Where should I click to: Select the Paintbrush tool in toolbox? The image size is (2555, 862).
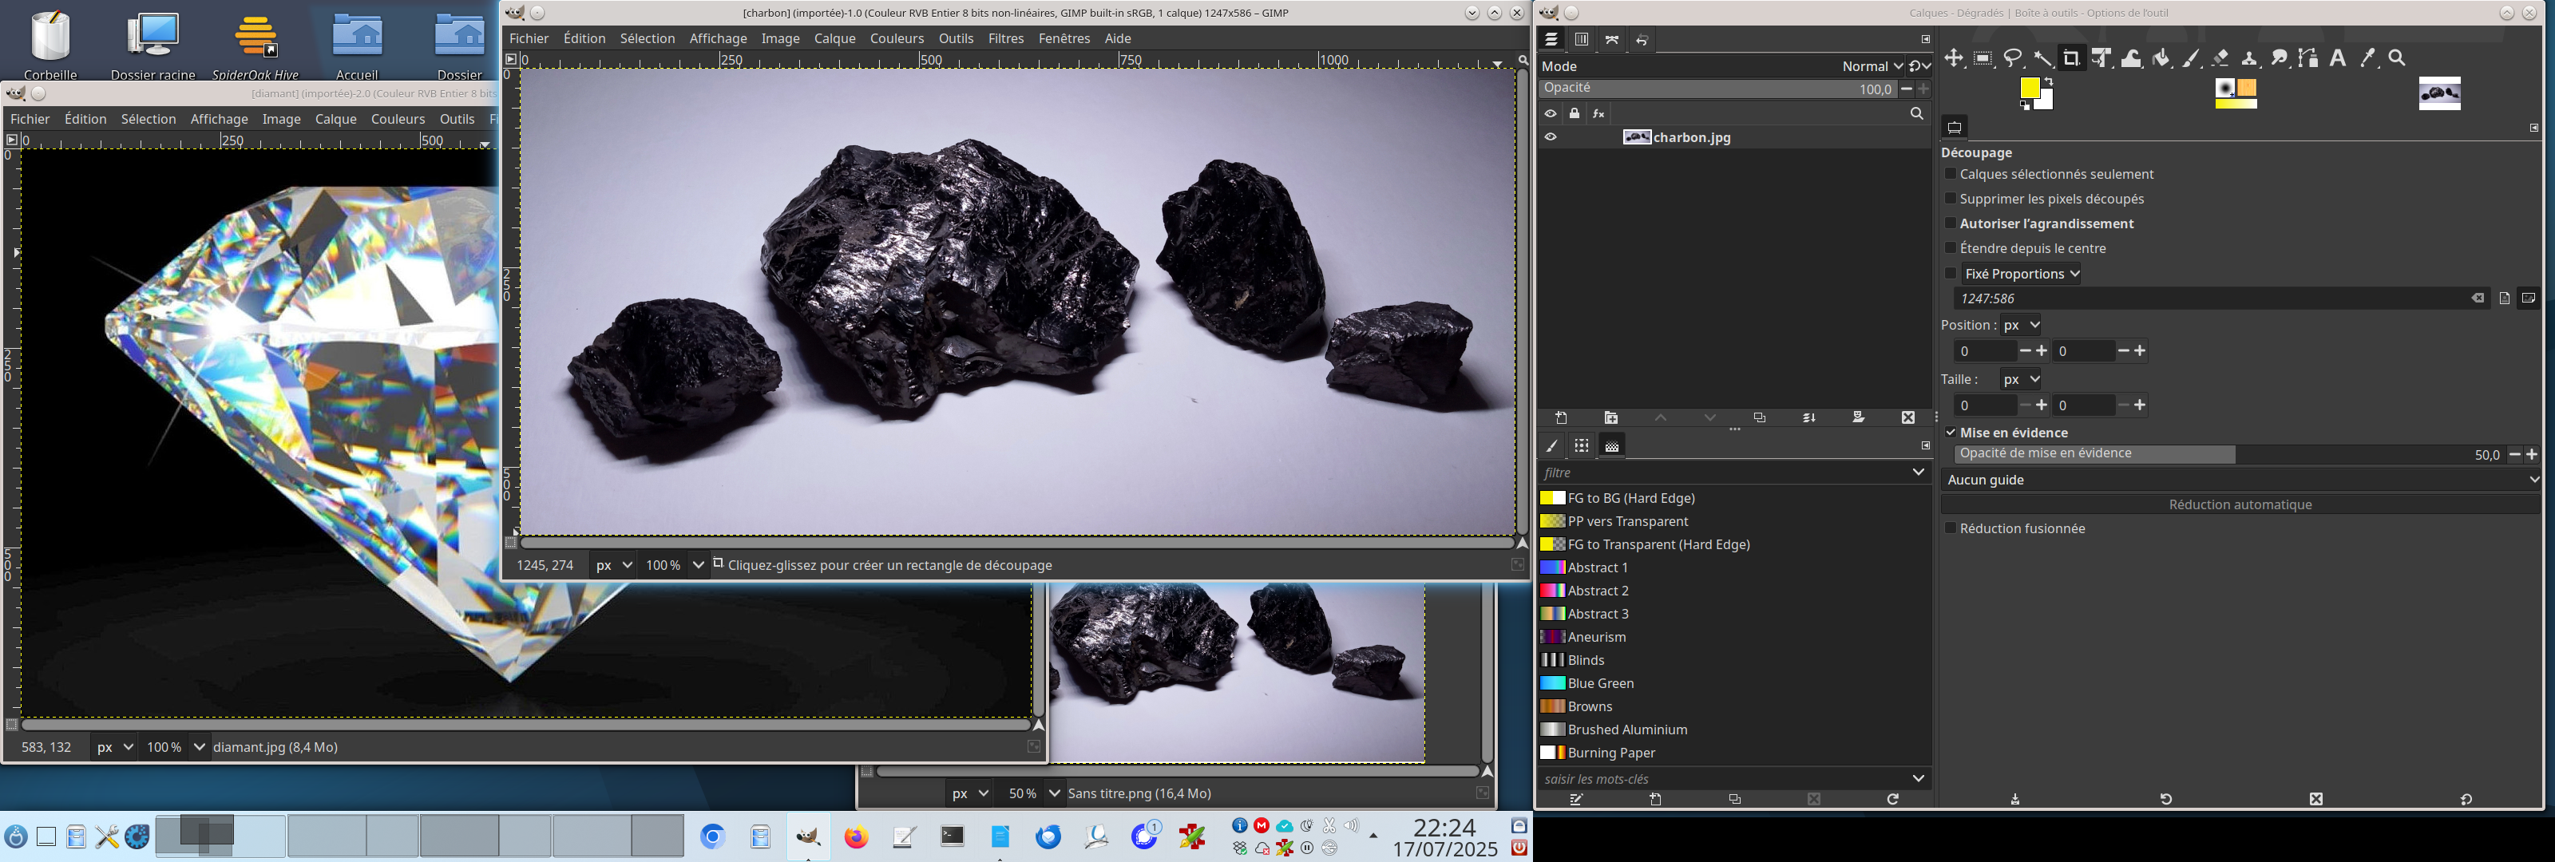click(2190, 58)
